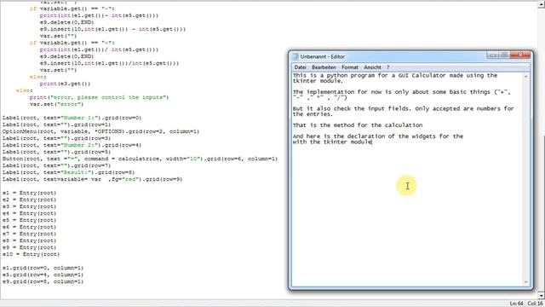Image resolution: width=545 pixels, height=307 pixels.
Task: Click the code window scrollbar up arrow
Action: coord(542,3)
